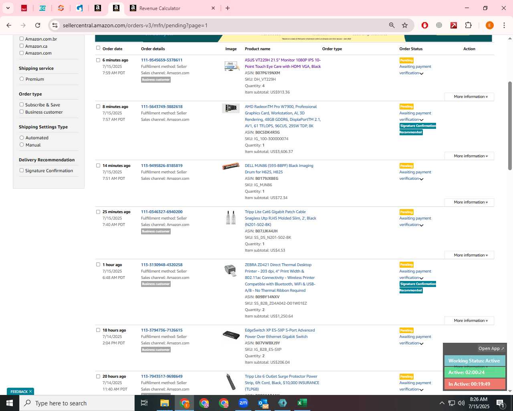Tick the Amazon.ca marketplace checkbox

tap(22, 46)
